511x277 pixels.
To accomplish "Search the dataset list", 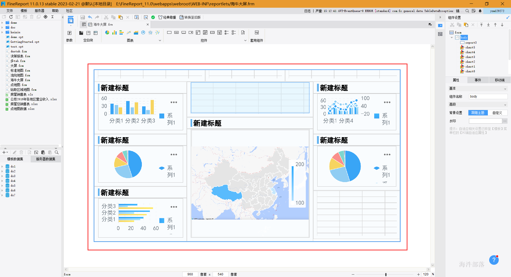I will click(57, 152).
